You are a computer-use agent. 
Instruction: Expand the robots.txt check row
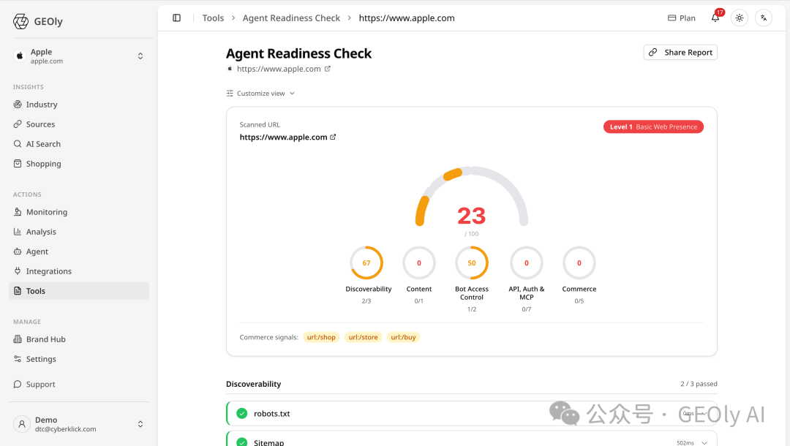tap(472, 413)
